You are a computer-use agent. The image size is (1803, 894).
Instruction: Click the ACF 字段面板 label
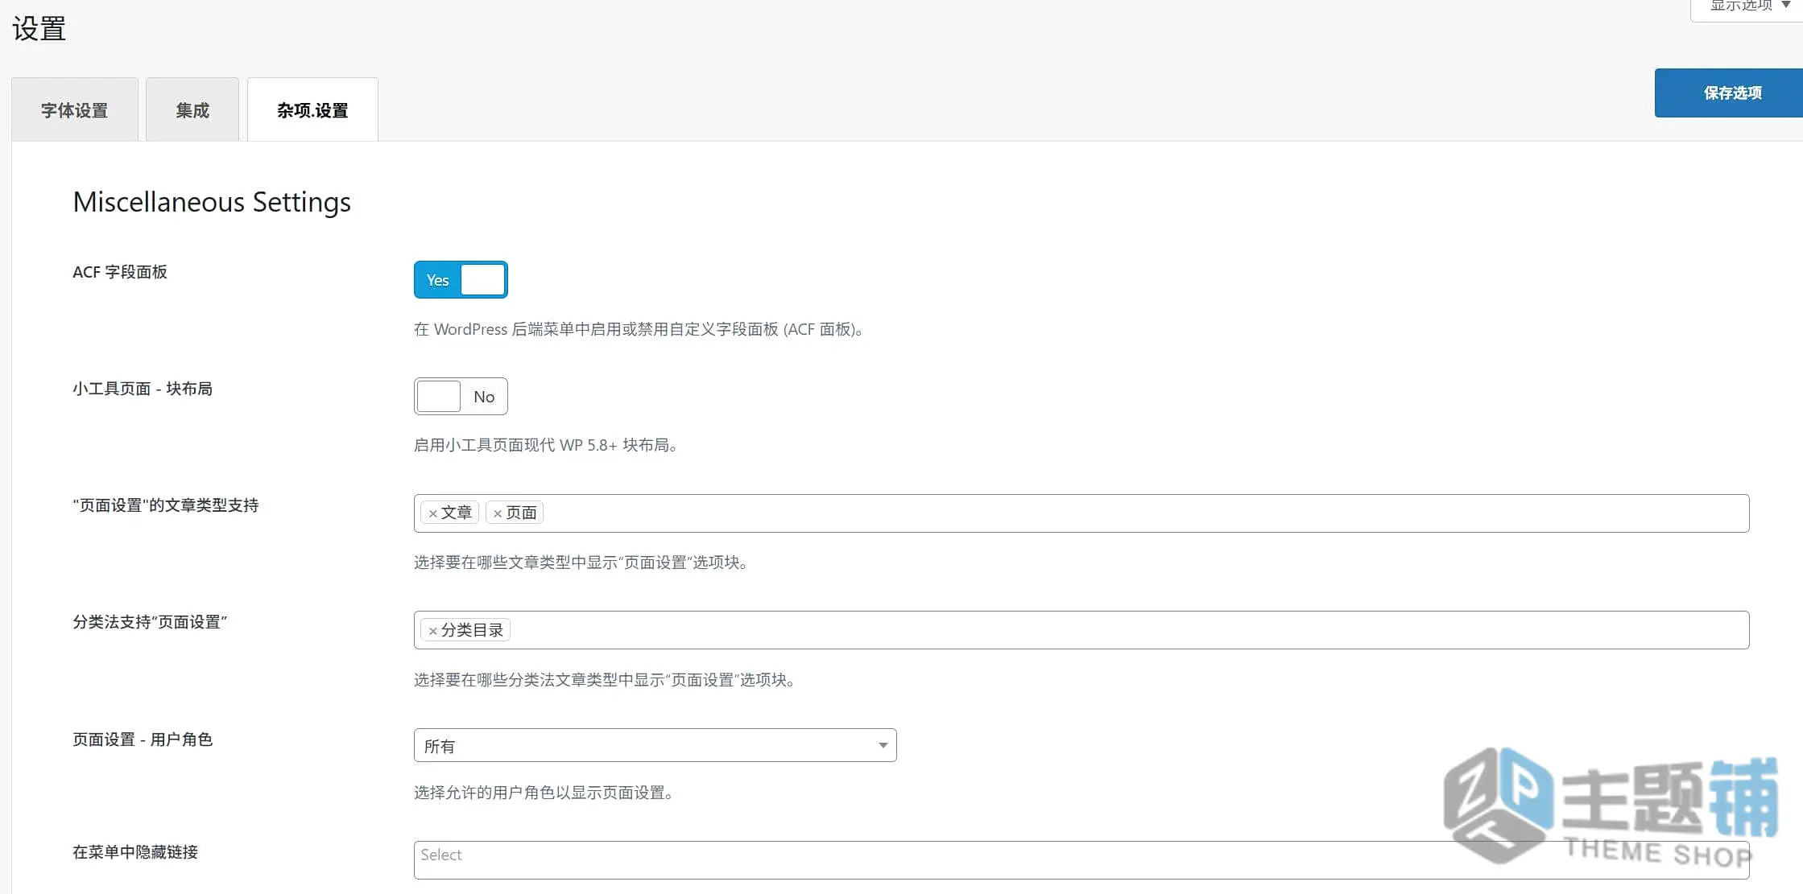[120, 272]
